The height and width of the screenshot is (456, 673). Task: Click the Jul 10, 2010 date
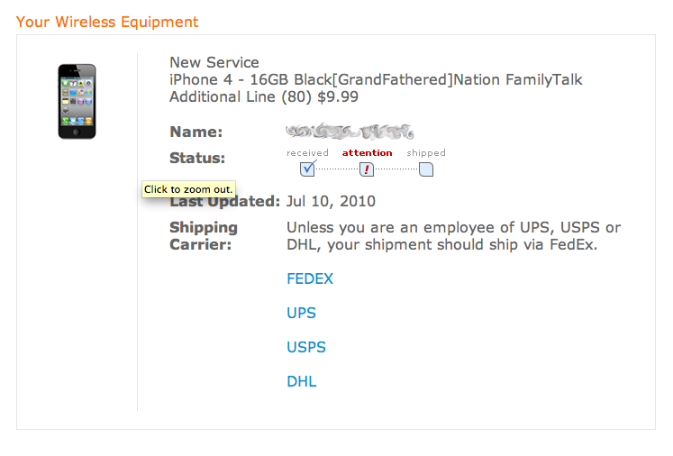click(x=331, y=201)
